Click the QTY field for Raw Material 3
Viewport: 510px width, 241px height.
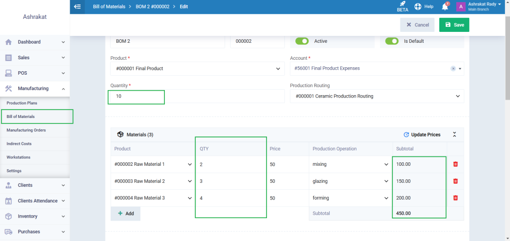point(231,198)
